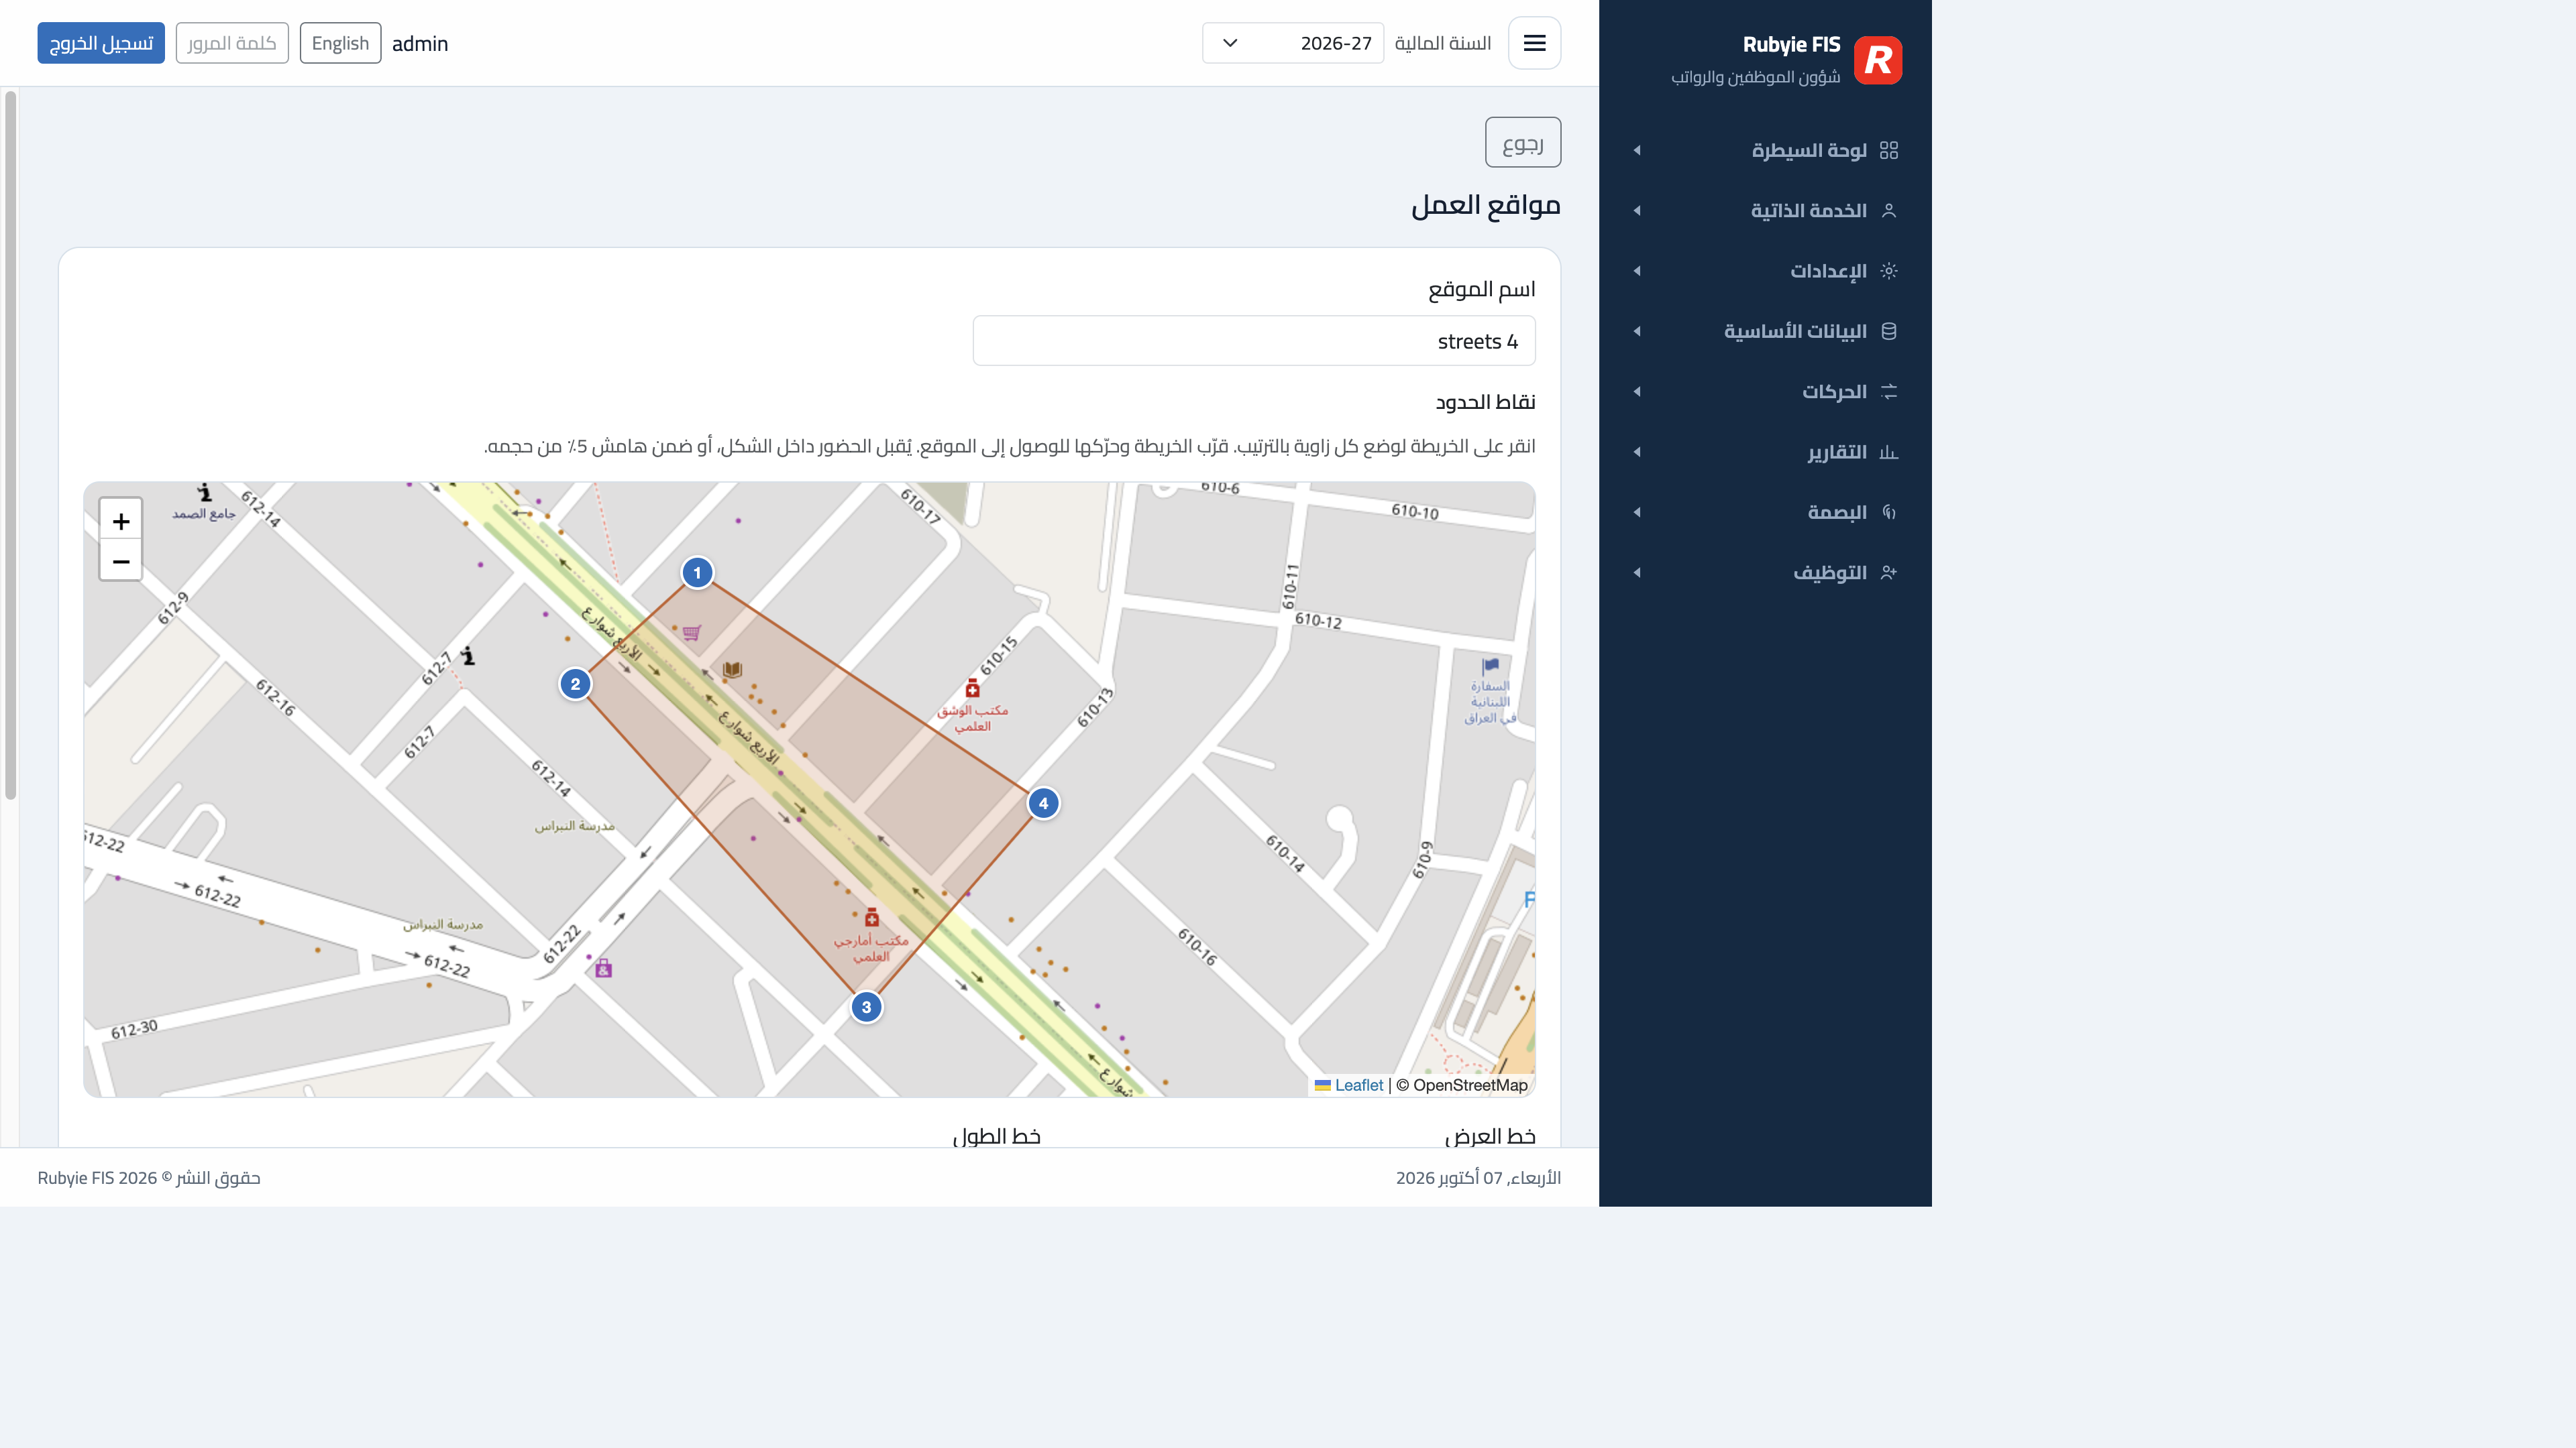Expand the البيانات الأساسية menu arrow
Image resolution: width=2576 pixels, height=1448 pixels.
(1637, 330)
